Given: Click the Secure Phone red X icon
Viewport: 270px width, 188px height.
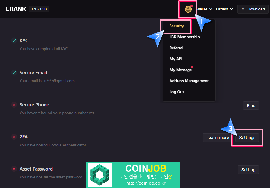Looking at the screenshot, I should click(x=14, y=105).
